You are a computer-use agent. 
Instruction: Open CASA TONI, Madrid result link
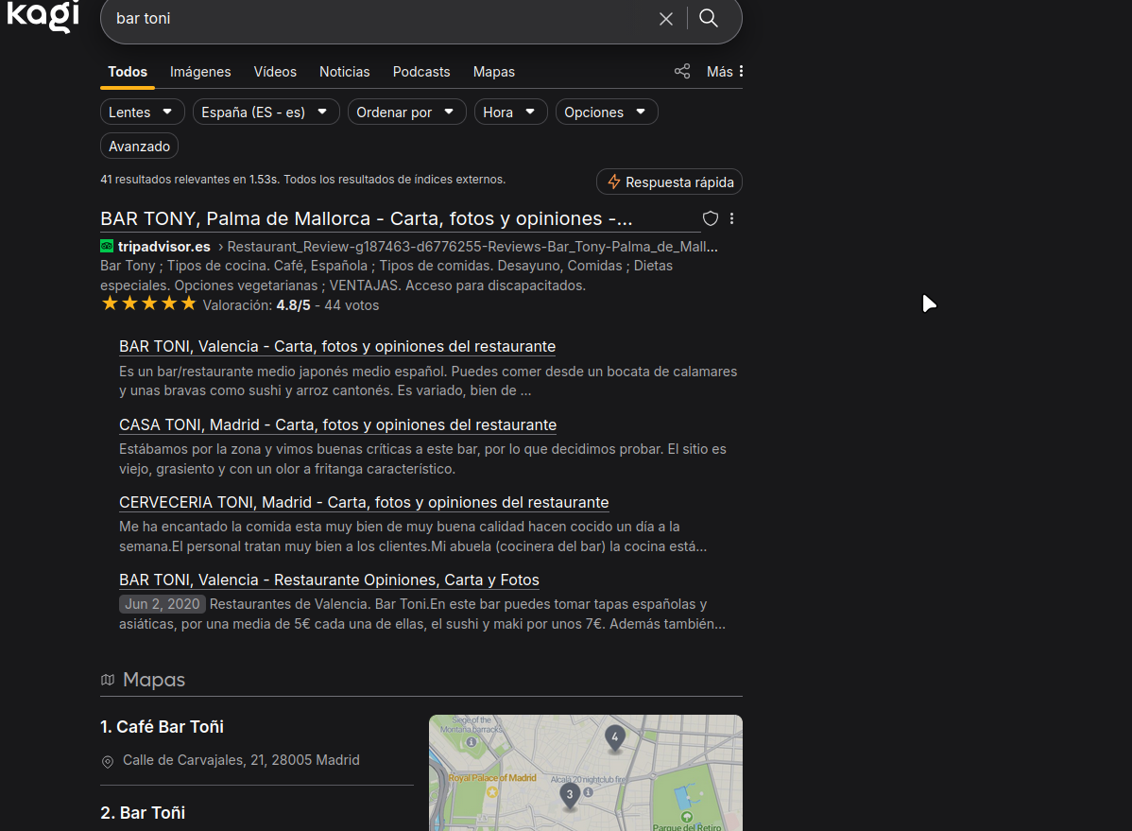pos(338,424)
